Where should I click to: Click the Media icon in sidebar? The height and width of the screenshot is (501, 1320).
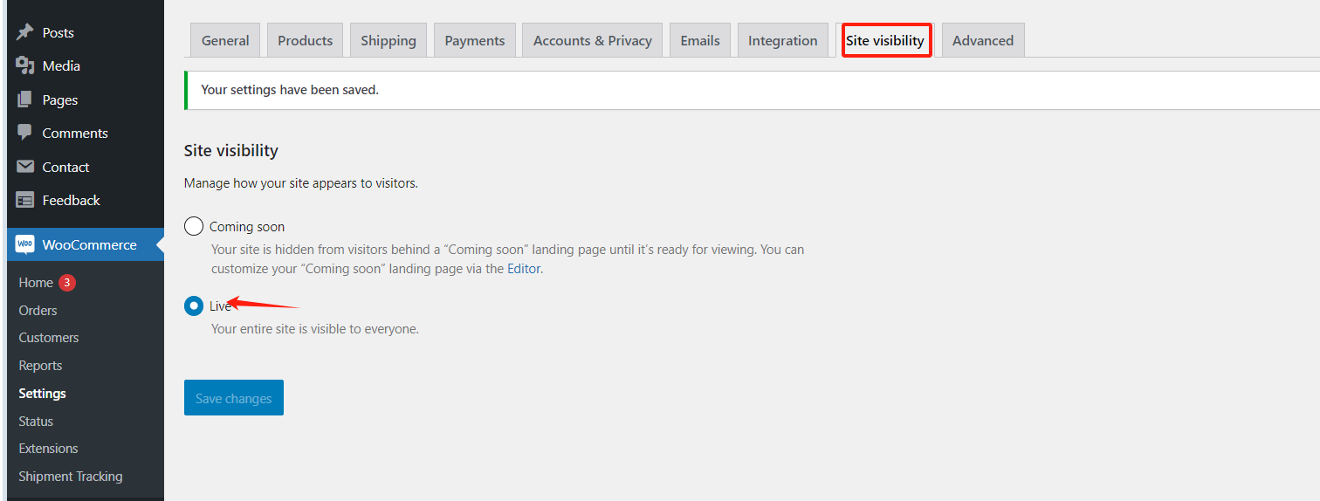coord(25,66)
